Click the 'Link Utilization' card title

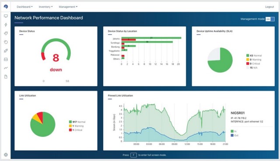(x=28, y=95)
